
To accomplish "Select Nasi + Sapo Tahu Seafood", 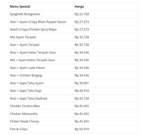I will click(28, 98).
